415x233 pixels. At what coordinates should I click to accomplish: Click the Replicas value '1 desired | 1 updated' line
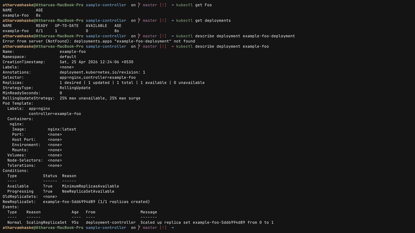(132, 83)
